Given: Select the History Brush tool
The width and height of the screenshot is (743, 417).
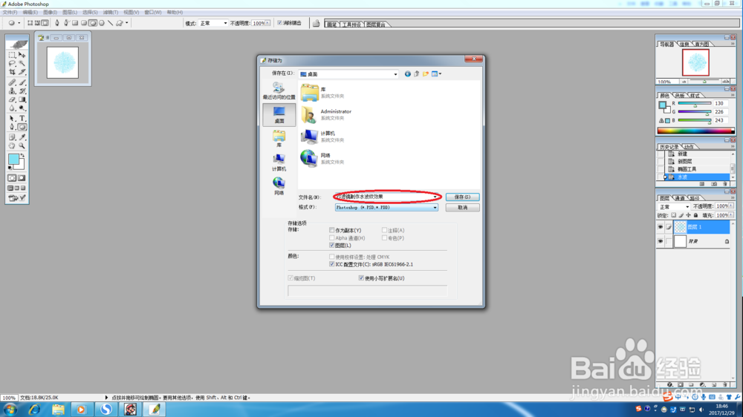Looking at the screenshot, I should [22, 91].
